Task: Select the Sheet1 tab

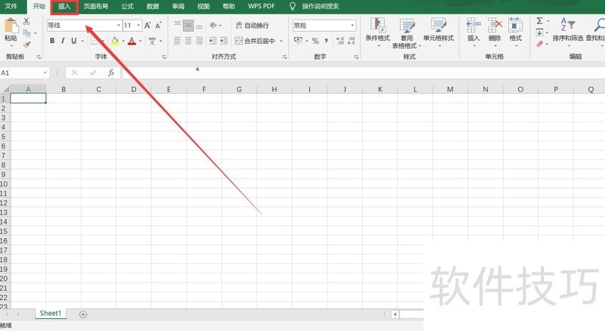Action: (51, 314)
